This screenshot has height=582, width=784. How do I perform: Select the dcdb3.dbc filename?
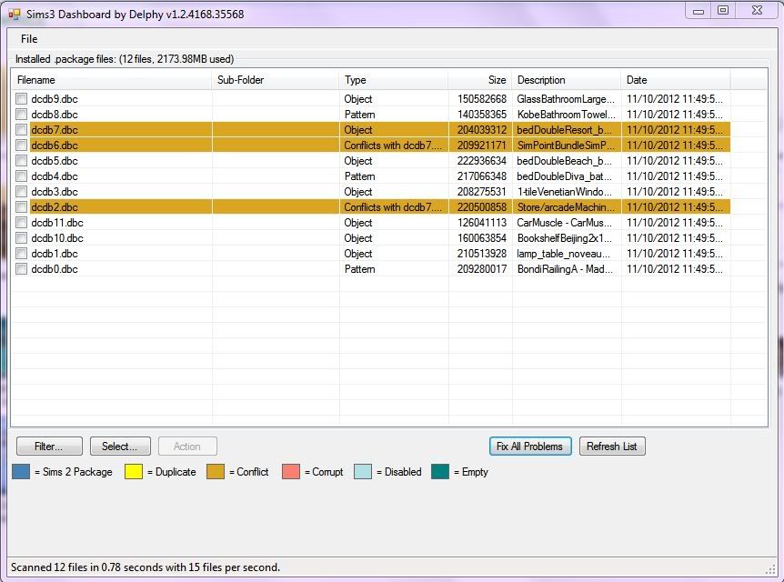point(55,192)
